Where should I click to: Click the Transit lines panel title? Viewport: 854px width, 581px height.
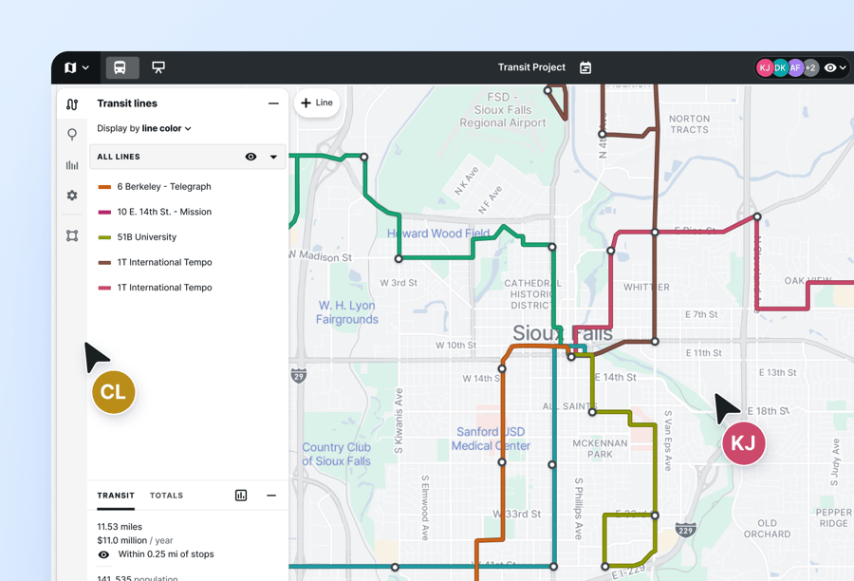point(127,103)
